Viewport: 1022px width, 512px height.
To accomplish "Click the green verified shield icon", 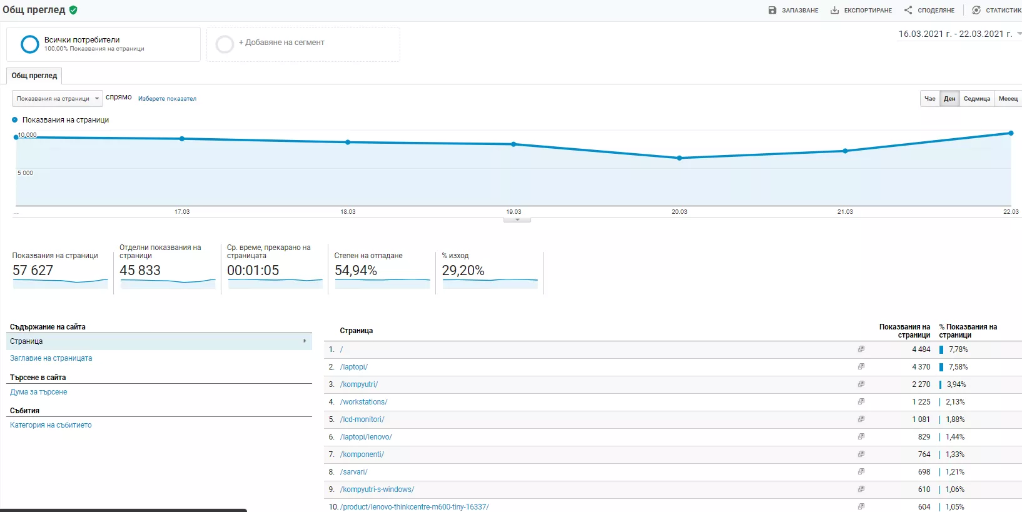I will [x=73, y=10].
